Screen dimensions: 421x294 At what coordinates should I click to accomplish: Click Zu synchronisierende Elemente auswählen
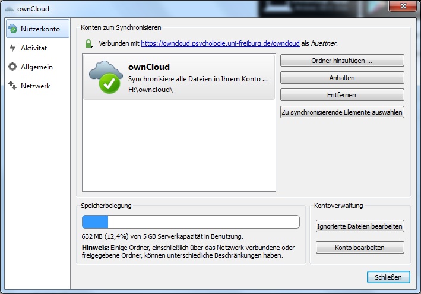click(x=342, y=112)
